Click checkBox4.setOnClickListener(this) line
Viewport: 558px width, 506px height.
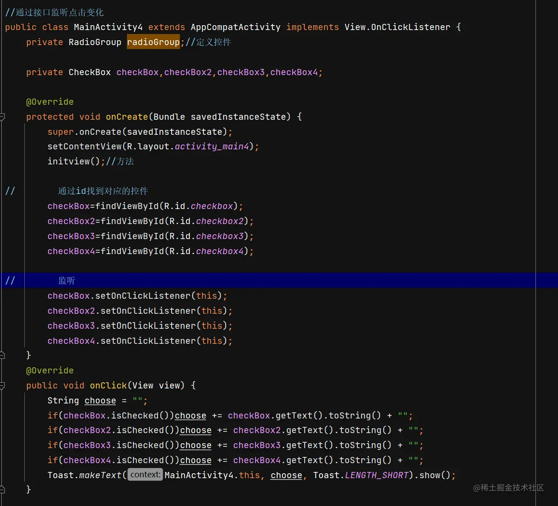click(x=140, y=341)
